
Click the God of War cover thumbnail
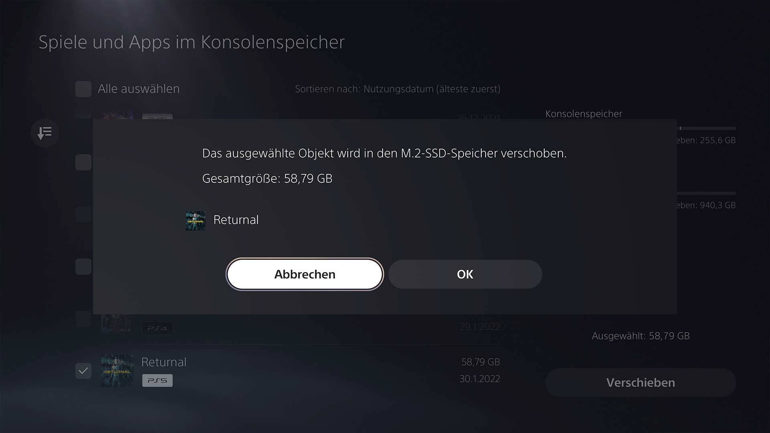click(117, 324)
